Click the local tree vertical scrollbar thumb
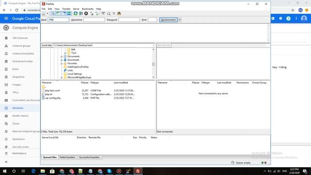Viewport: 311px width, 175px height. pyautogui.click(x=154, y=64)
